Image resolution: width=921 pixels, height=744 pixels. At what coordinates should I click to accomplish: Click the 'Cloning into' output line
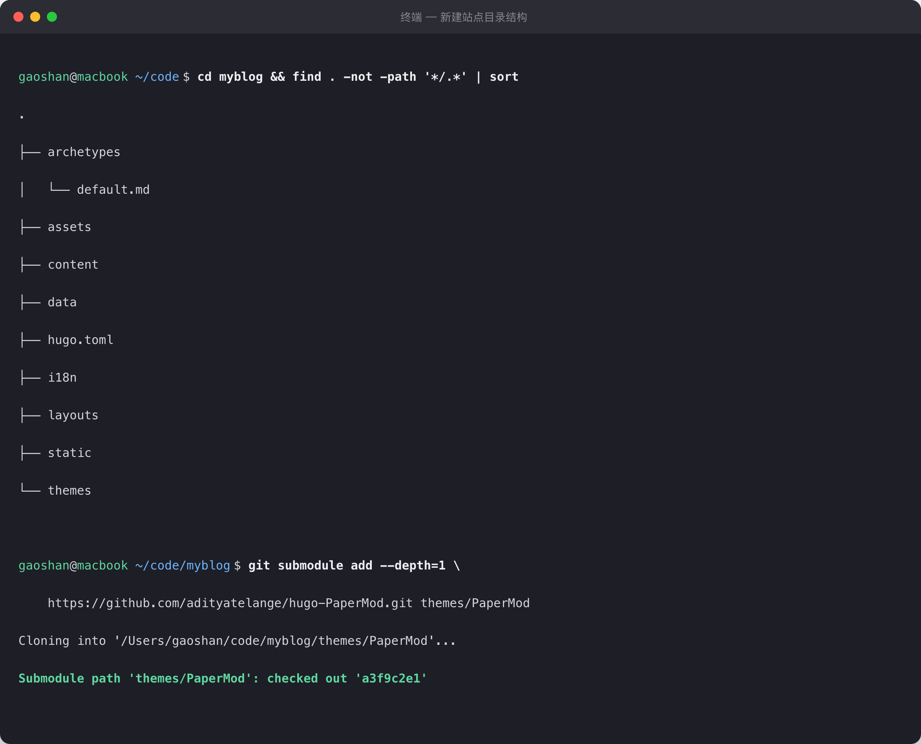[237, 641]
